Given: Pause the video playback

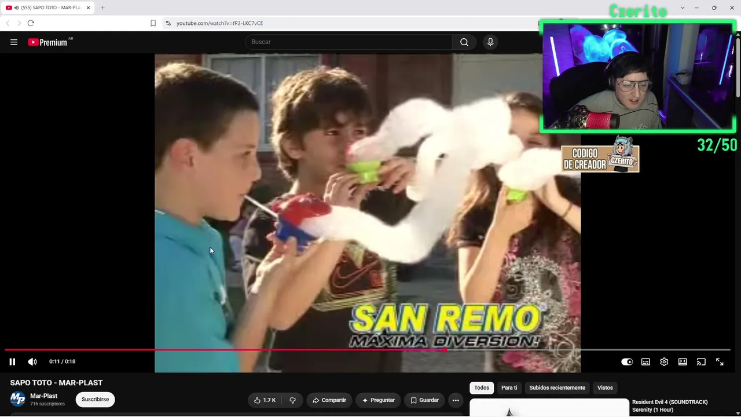Looking at the screenshot, I should click(12, 361).
